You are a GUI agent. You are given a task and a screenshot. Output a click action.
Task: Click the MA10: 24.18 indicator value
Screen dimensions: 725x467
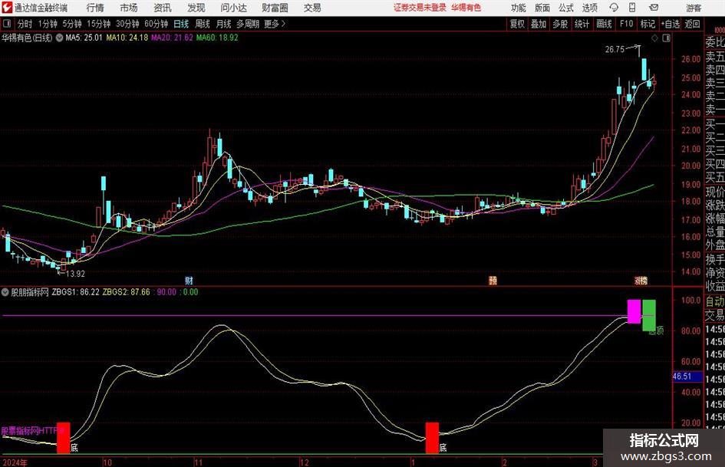pos(127,38)
